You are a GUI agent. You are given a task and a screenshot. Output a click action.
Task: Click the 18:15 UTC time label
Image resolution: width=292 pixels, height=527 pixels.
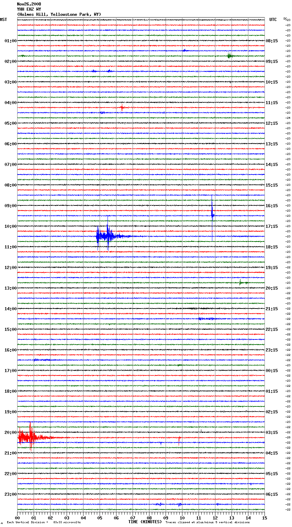[272, 247]
